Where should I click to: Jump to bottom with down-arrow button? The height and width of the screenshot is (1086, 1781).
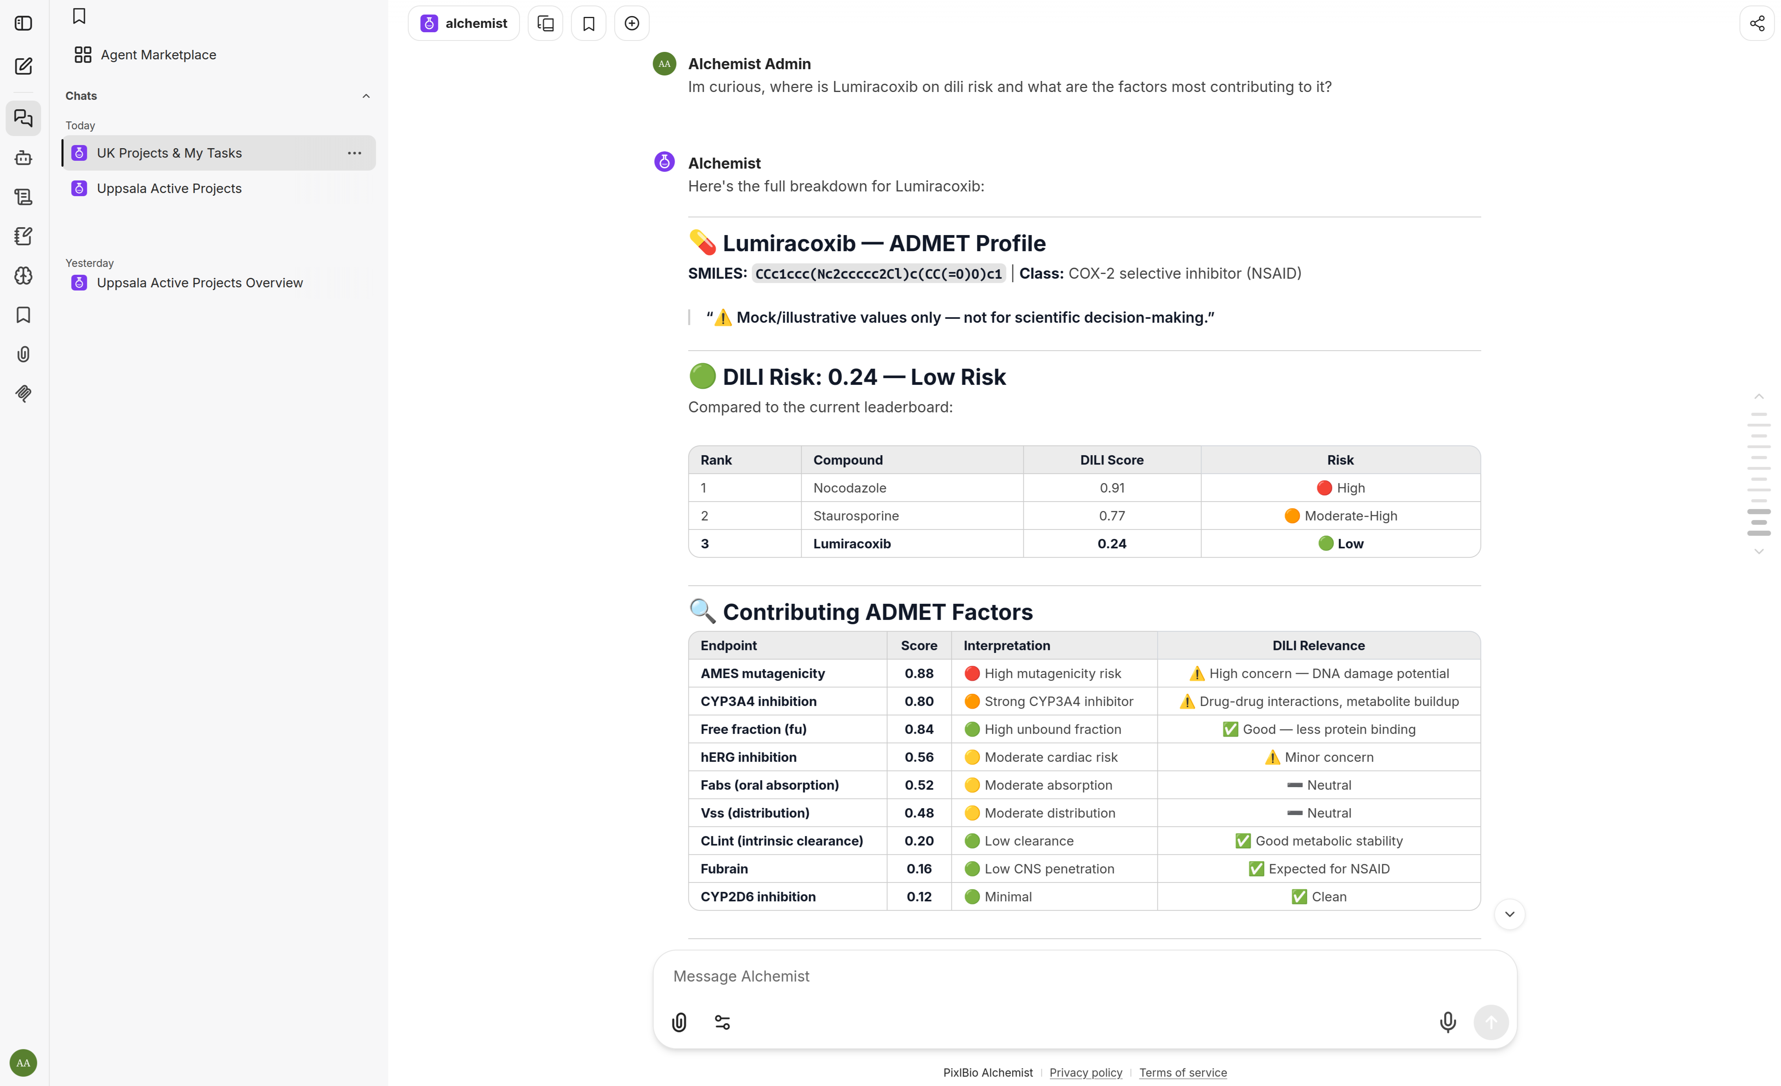1509,914
